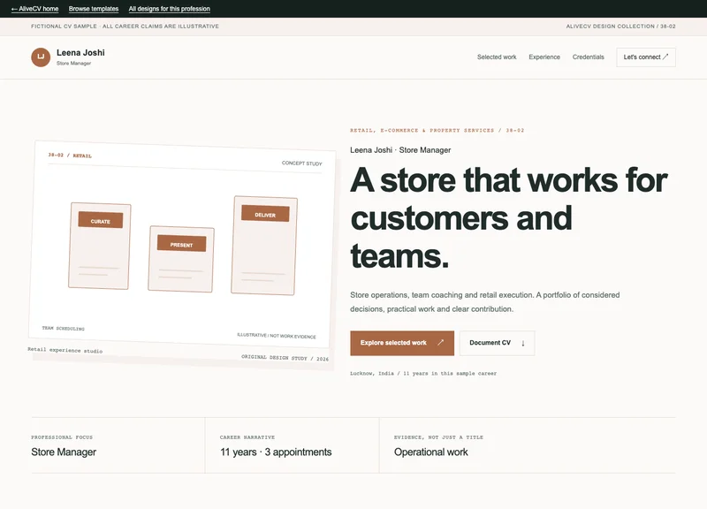
Task: Click the 'Store operations, team coaching' description paragraph
Action: (x=484, y=302)
